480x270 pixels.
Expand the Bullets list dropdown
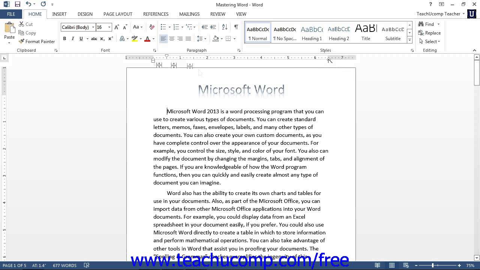point(169,27)
